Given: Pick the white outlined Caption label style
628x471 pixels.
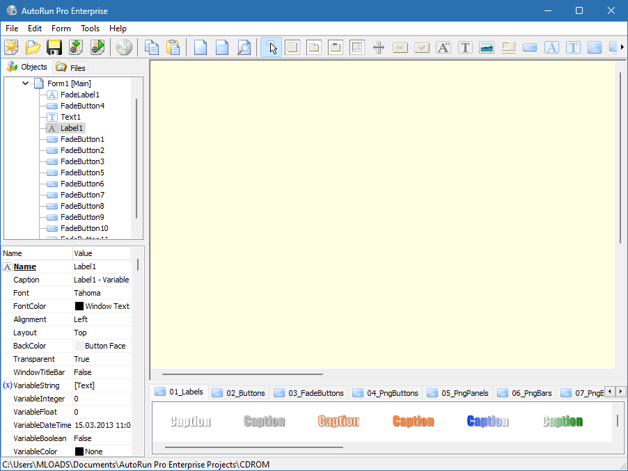Looking at the screenshot, I should pyautogui.click(x=190, y=421).
